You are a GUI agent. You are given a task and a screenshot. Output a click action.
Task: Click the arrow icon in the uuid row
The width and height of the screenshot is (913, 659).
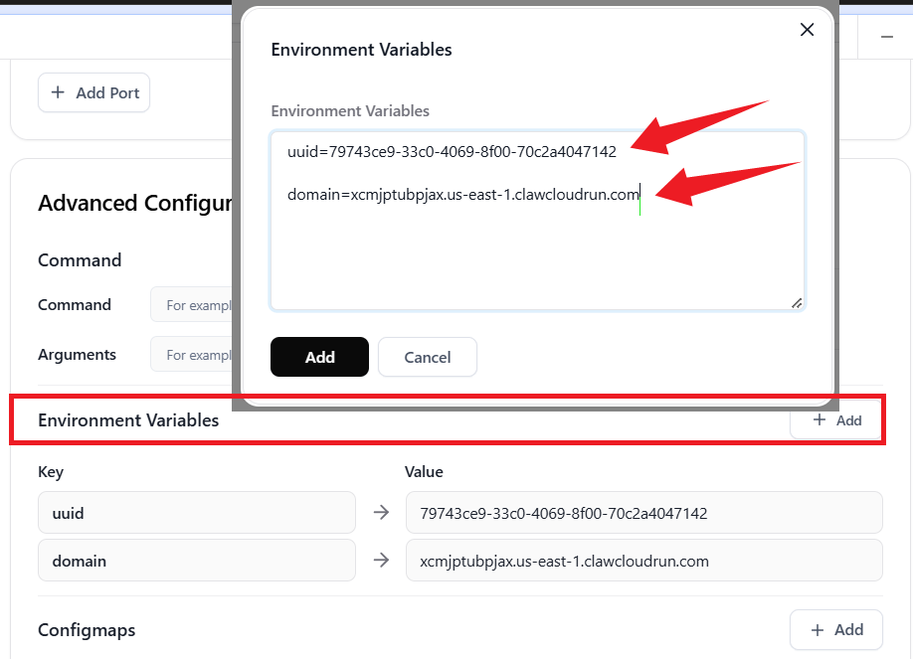point(381,513)
